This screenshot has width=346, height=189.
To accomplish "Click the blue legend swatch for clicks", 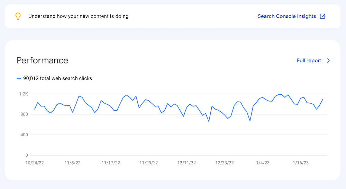I will click(x=19, y=78).
